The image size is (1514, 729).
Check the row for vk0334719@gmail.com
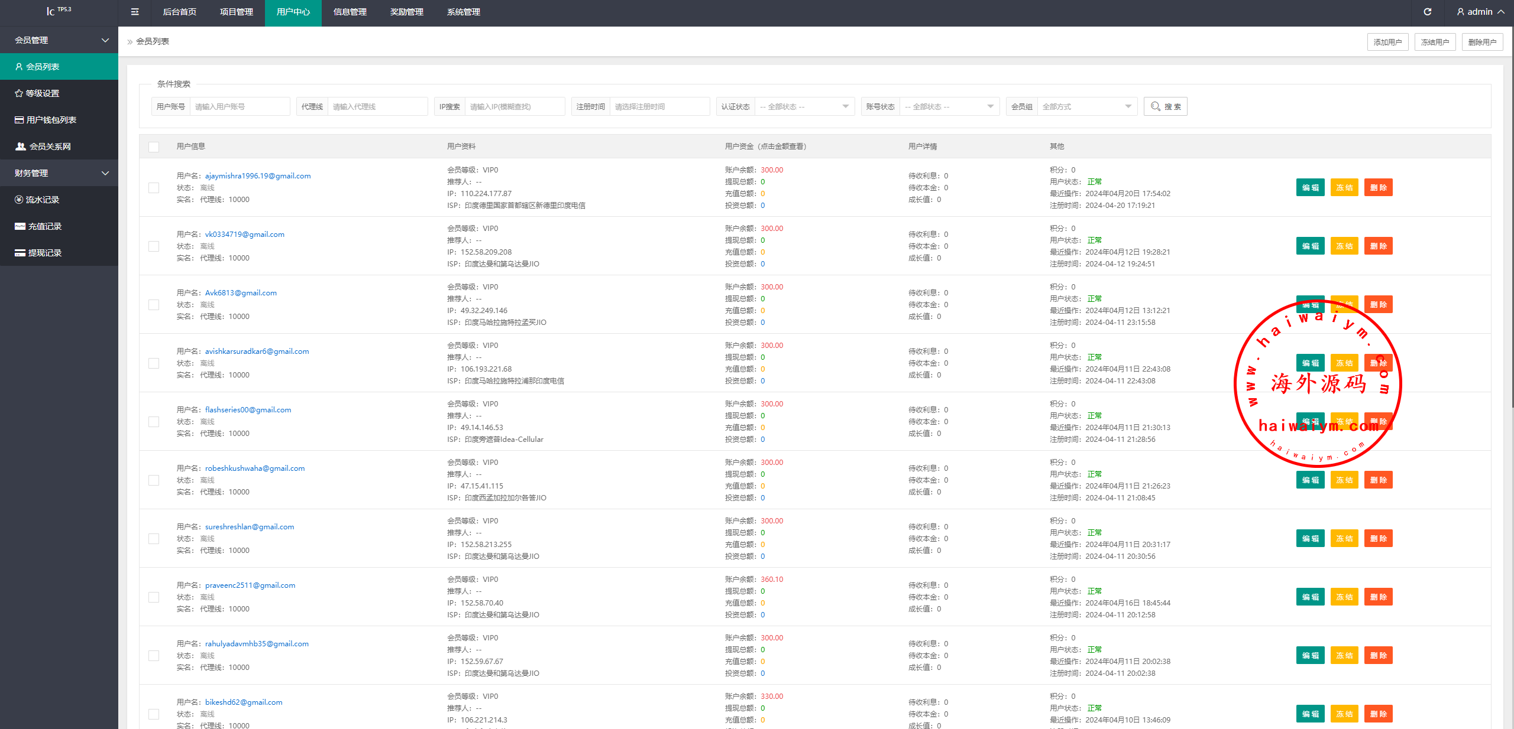click(154, 246)
